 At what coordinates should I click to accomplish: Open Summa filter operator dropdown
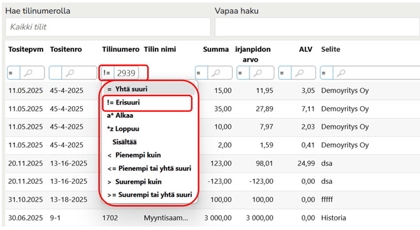tap(201, 73)
